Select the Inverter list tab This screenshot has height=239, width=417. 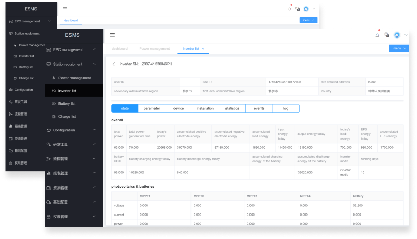click(x=190, y=49)
